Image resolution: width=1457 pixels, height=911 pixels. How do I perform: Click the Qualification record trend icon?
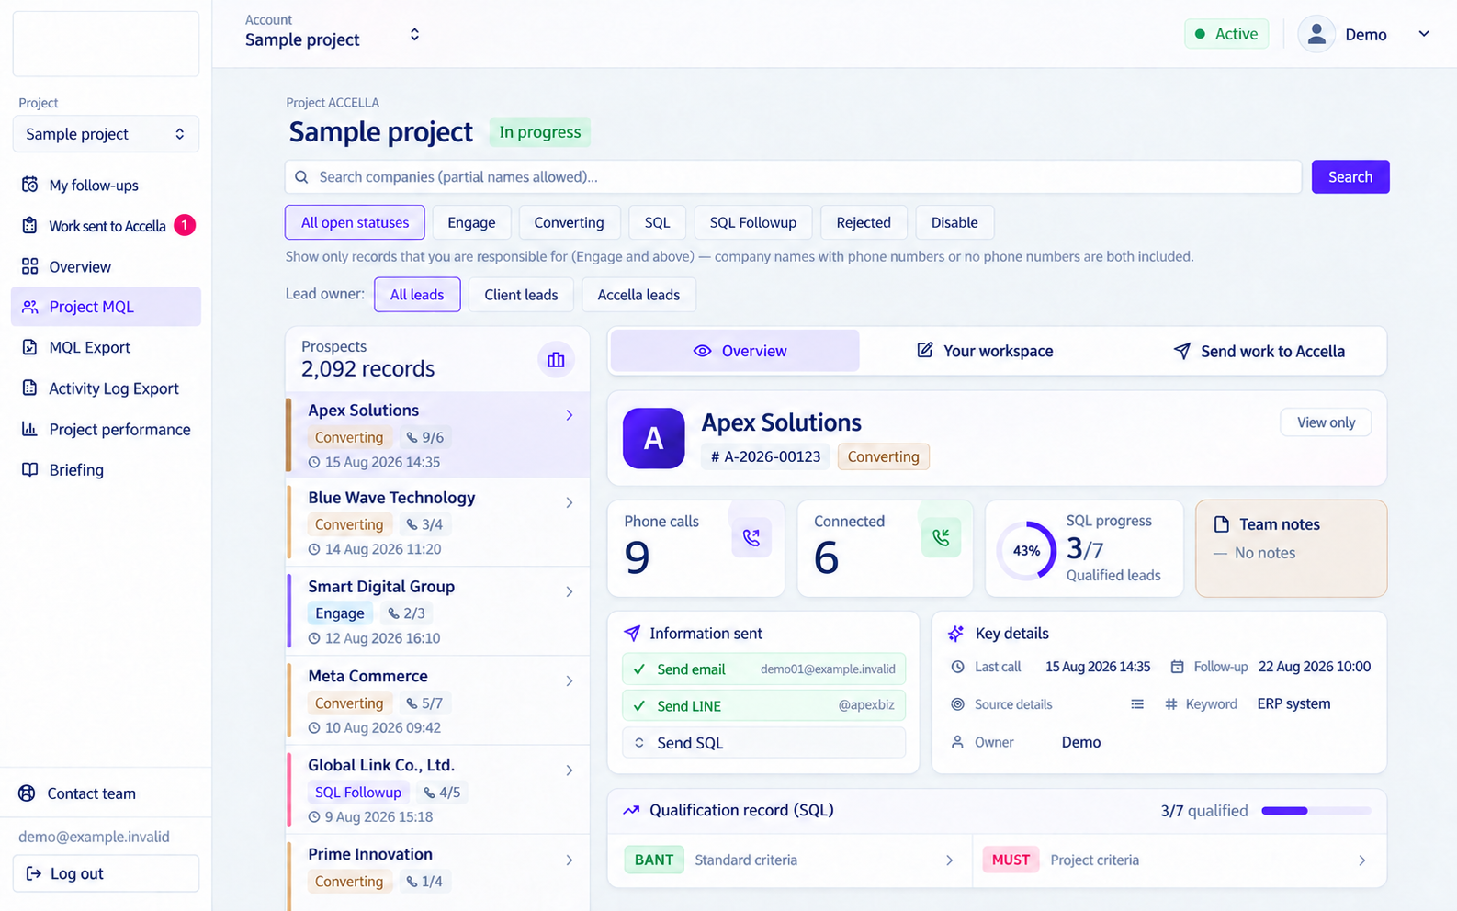631,810
